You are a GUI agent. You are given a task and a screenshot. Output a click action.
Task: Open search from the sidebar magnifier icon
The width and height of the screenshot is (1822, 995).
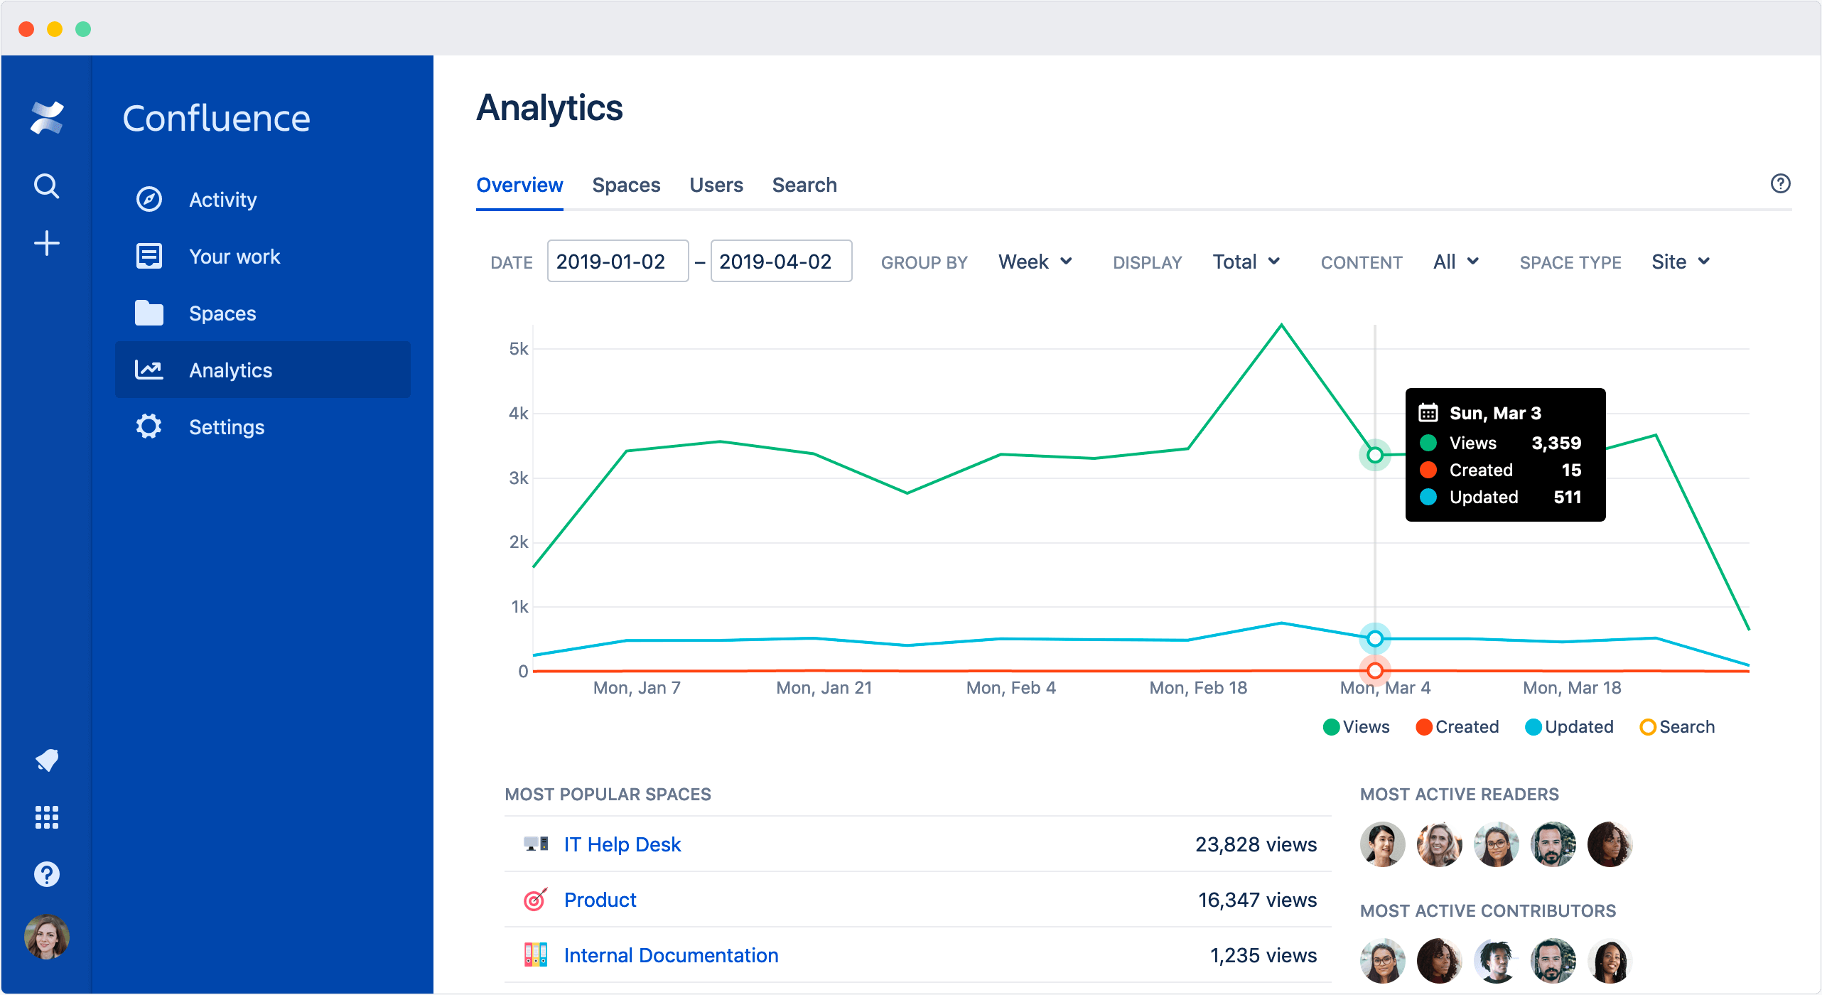click(45, 185)
